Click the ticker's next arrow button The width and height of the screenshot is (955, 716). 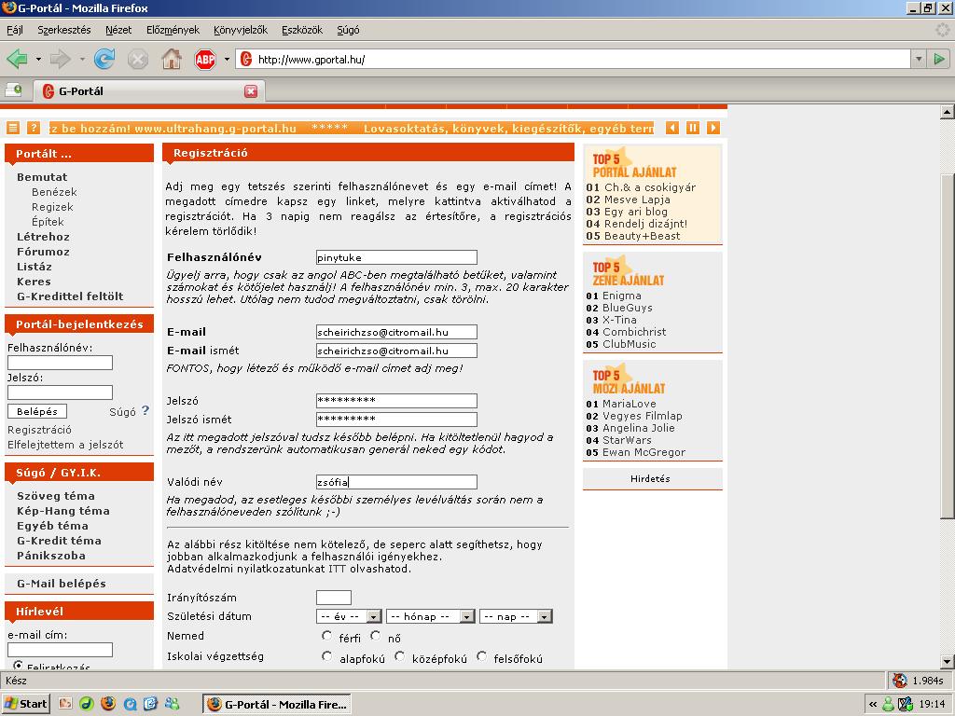pyautogui.click(x=713, y=128)
